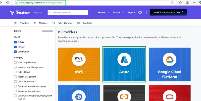Click the Tier help question icon
The height and width of the screenshot is (101, 201).
19,37
